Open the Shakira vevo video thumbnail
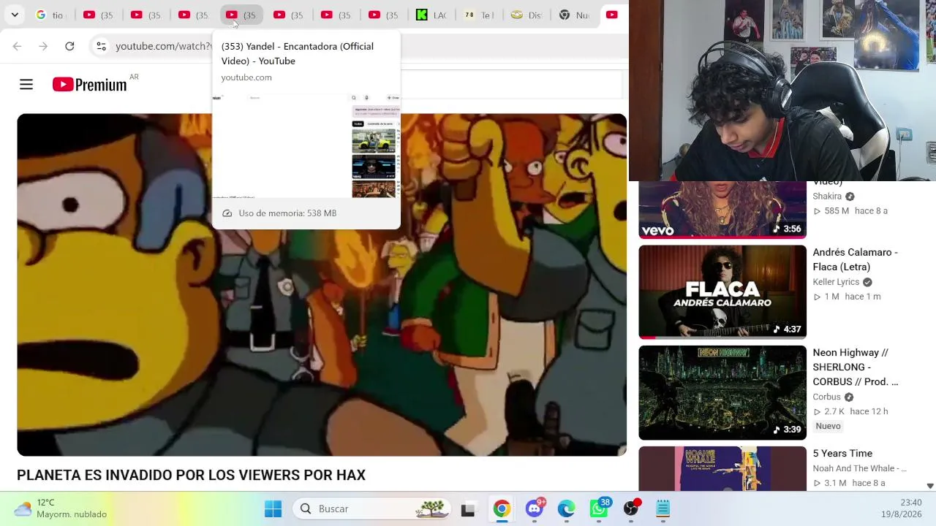The height and width of the screenshot is (526, 936). 722,210
